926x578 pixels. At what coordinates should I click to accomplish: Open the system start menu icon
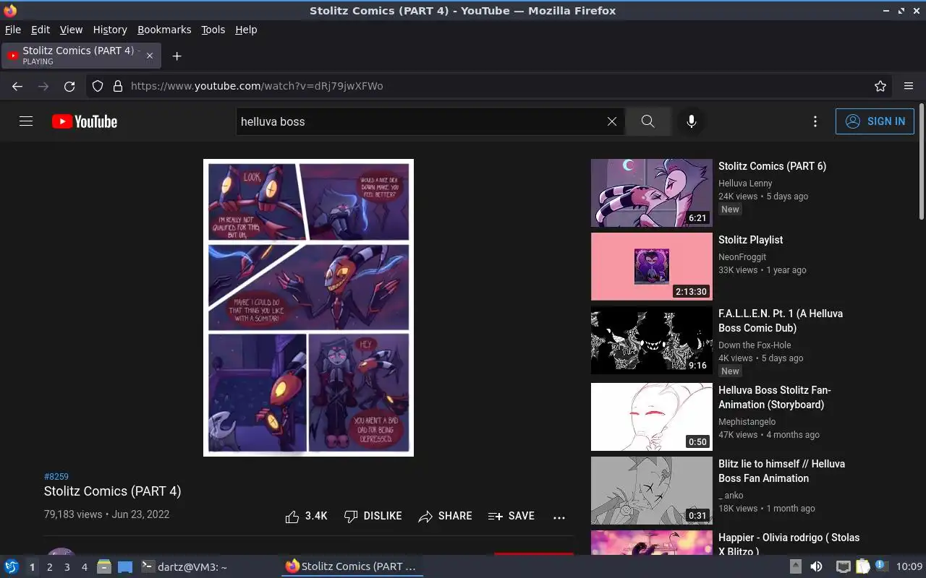click(x=12, y=566)
